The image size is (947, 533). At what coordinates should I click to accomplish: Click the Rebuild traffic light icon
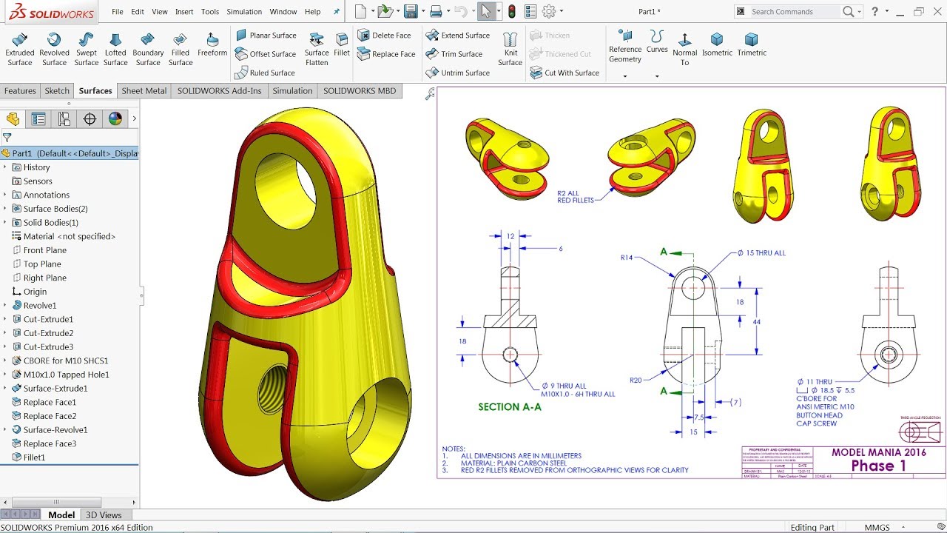(511, 11)
